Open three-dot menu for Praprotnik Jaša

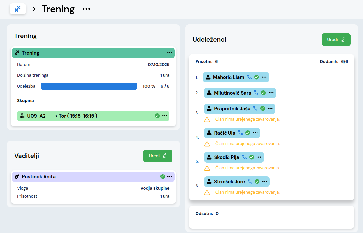(x=270, y=109)
